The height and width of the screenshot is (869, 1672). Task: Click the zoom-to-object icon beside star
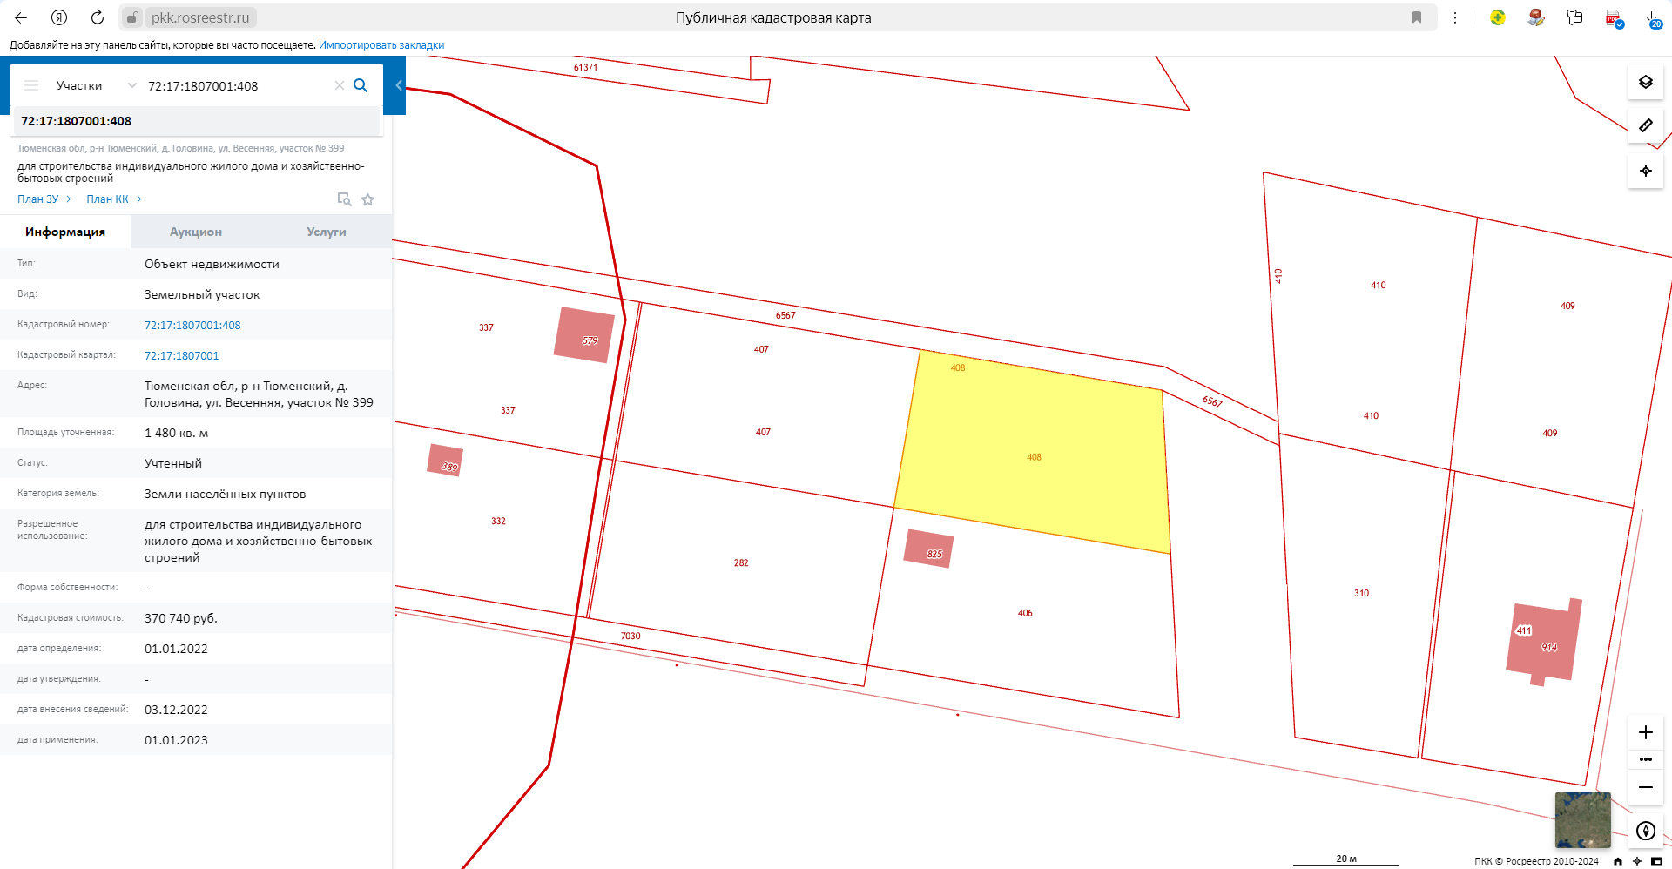pos(344,199)
